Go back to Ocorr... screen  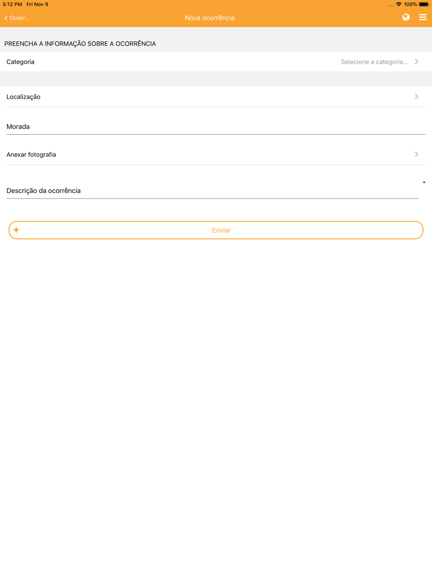tap(17, 18)
